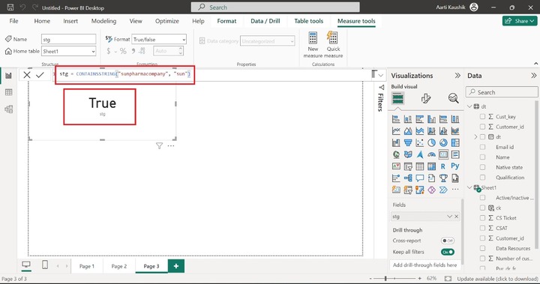Click the New measure button

tap(313, 45)
